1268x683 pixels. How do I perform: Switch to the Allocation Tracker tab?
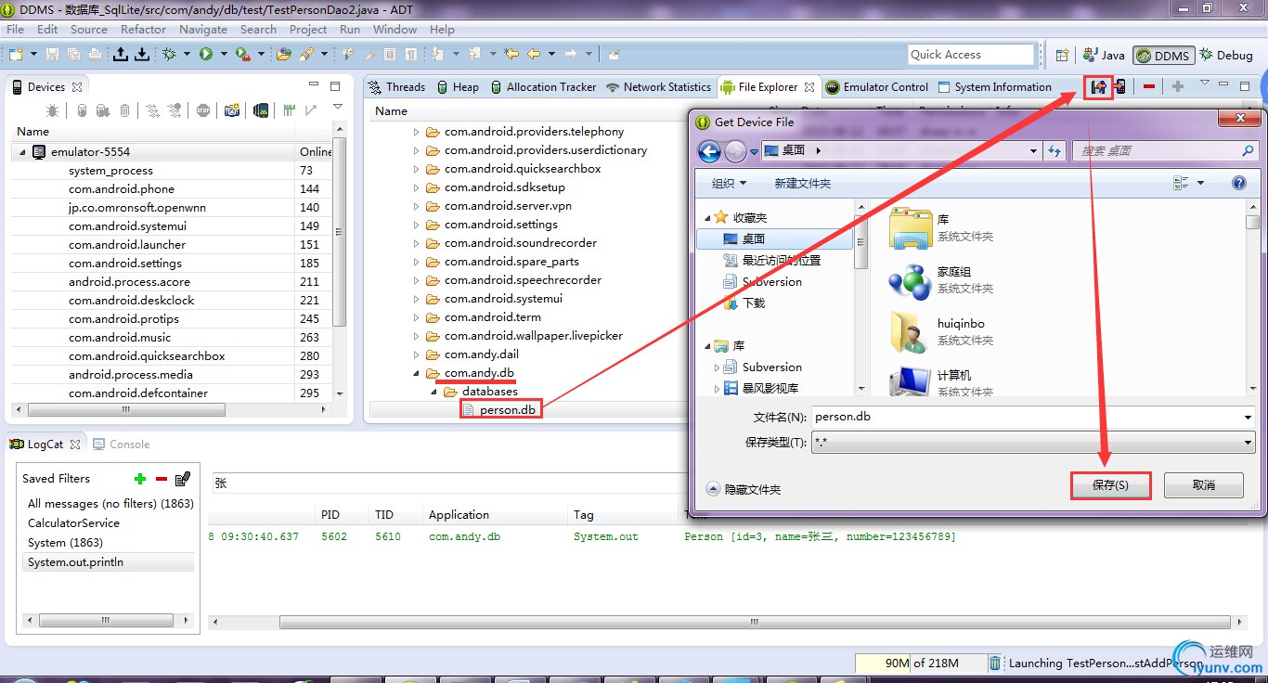click(x=543, y=87)
